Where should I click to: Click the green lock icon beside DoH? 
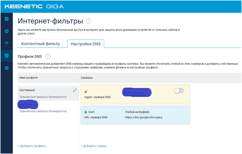86,112
